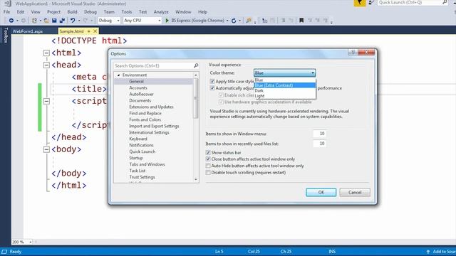Open the Build menu
The height and width of the screenshot is (256, 456).
(x=72, y=12)
